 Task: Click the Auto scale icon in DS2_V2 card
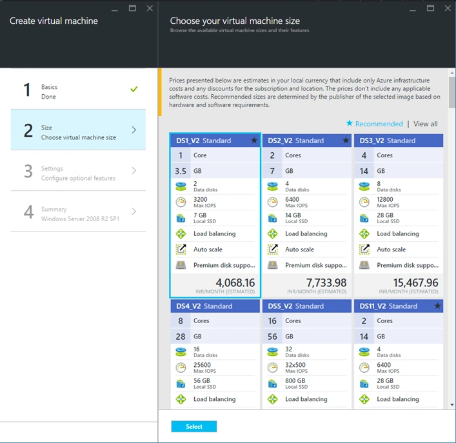click(272, 250)
